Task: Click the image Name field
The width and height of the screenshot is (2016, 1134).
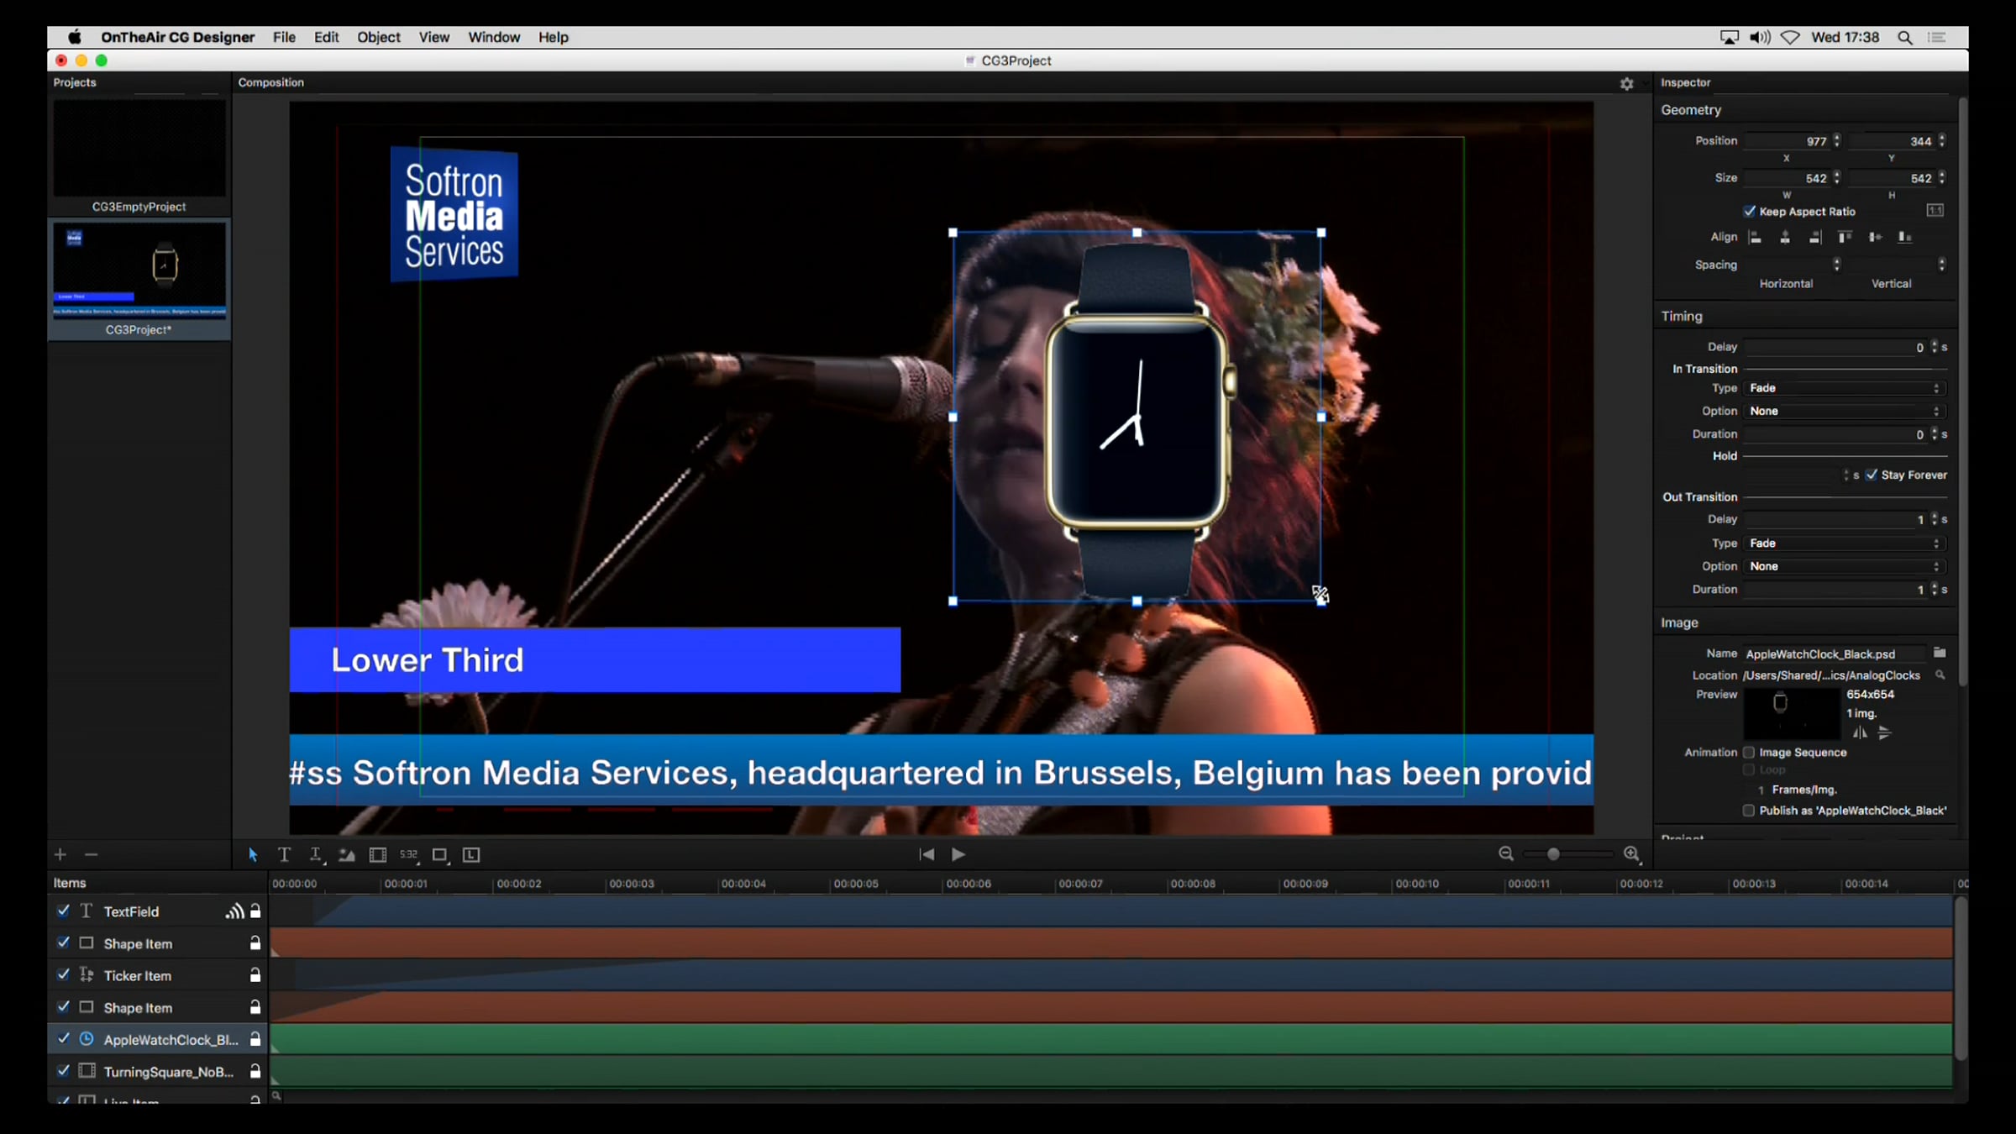Action: (x=1835, y=654)
